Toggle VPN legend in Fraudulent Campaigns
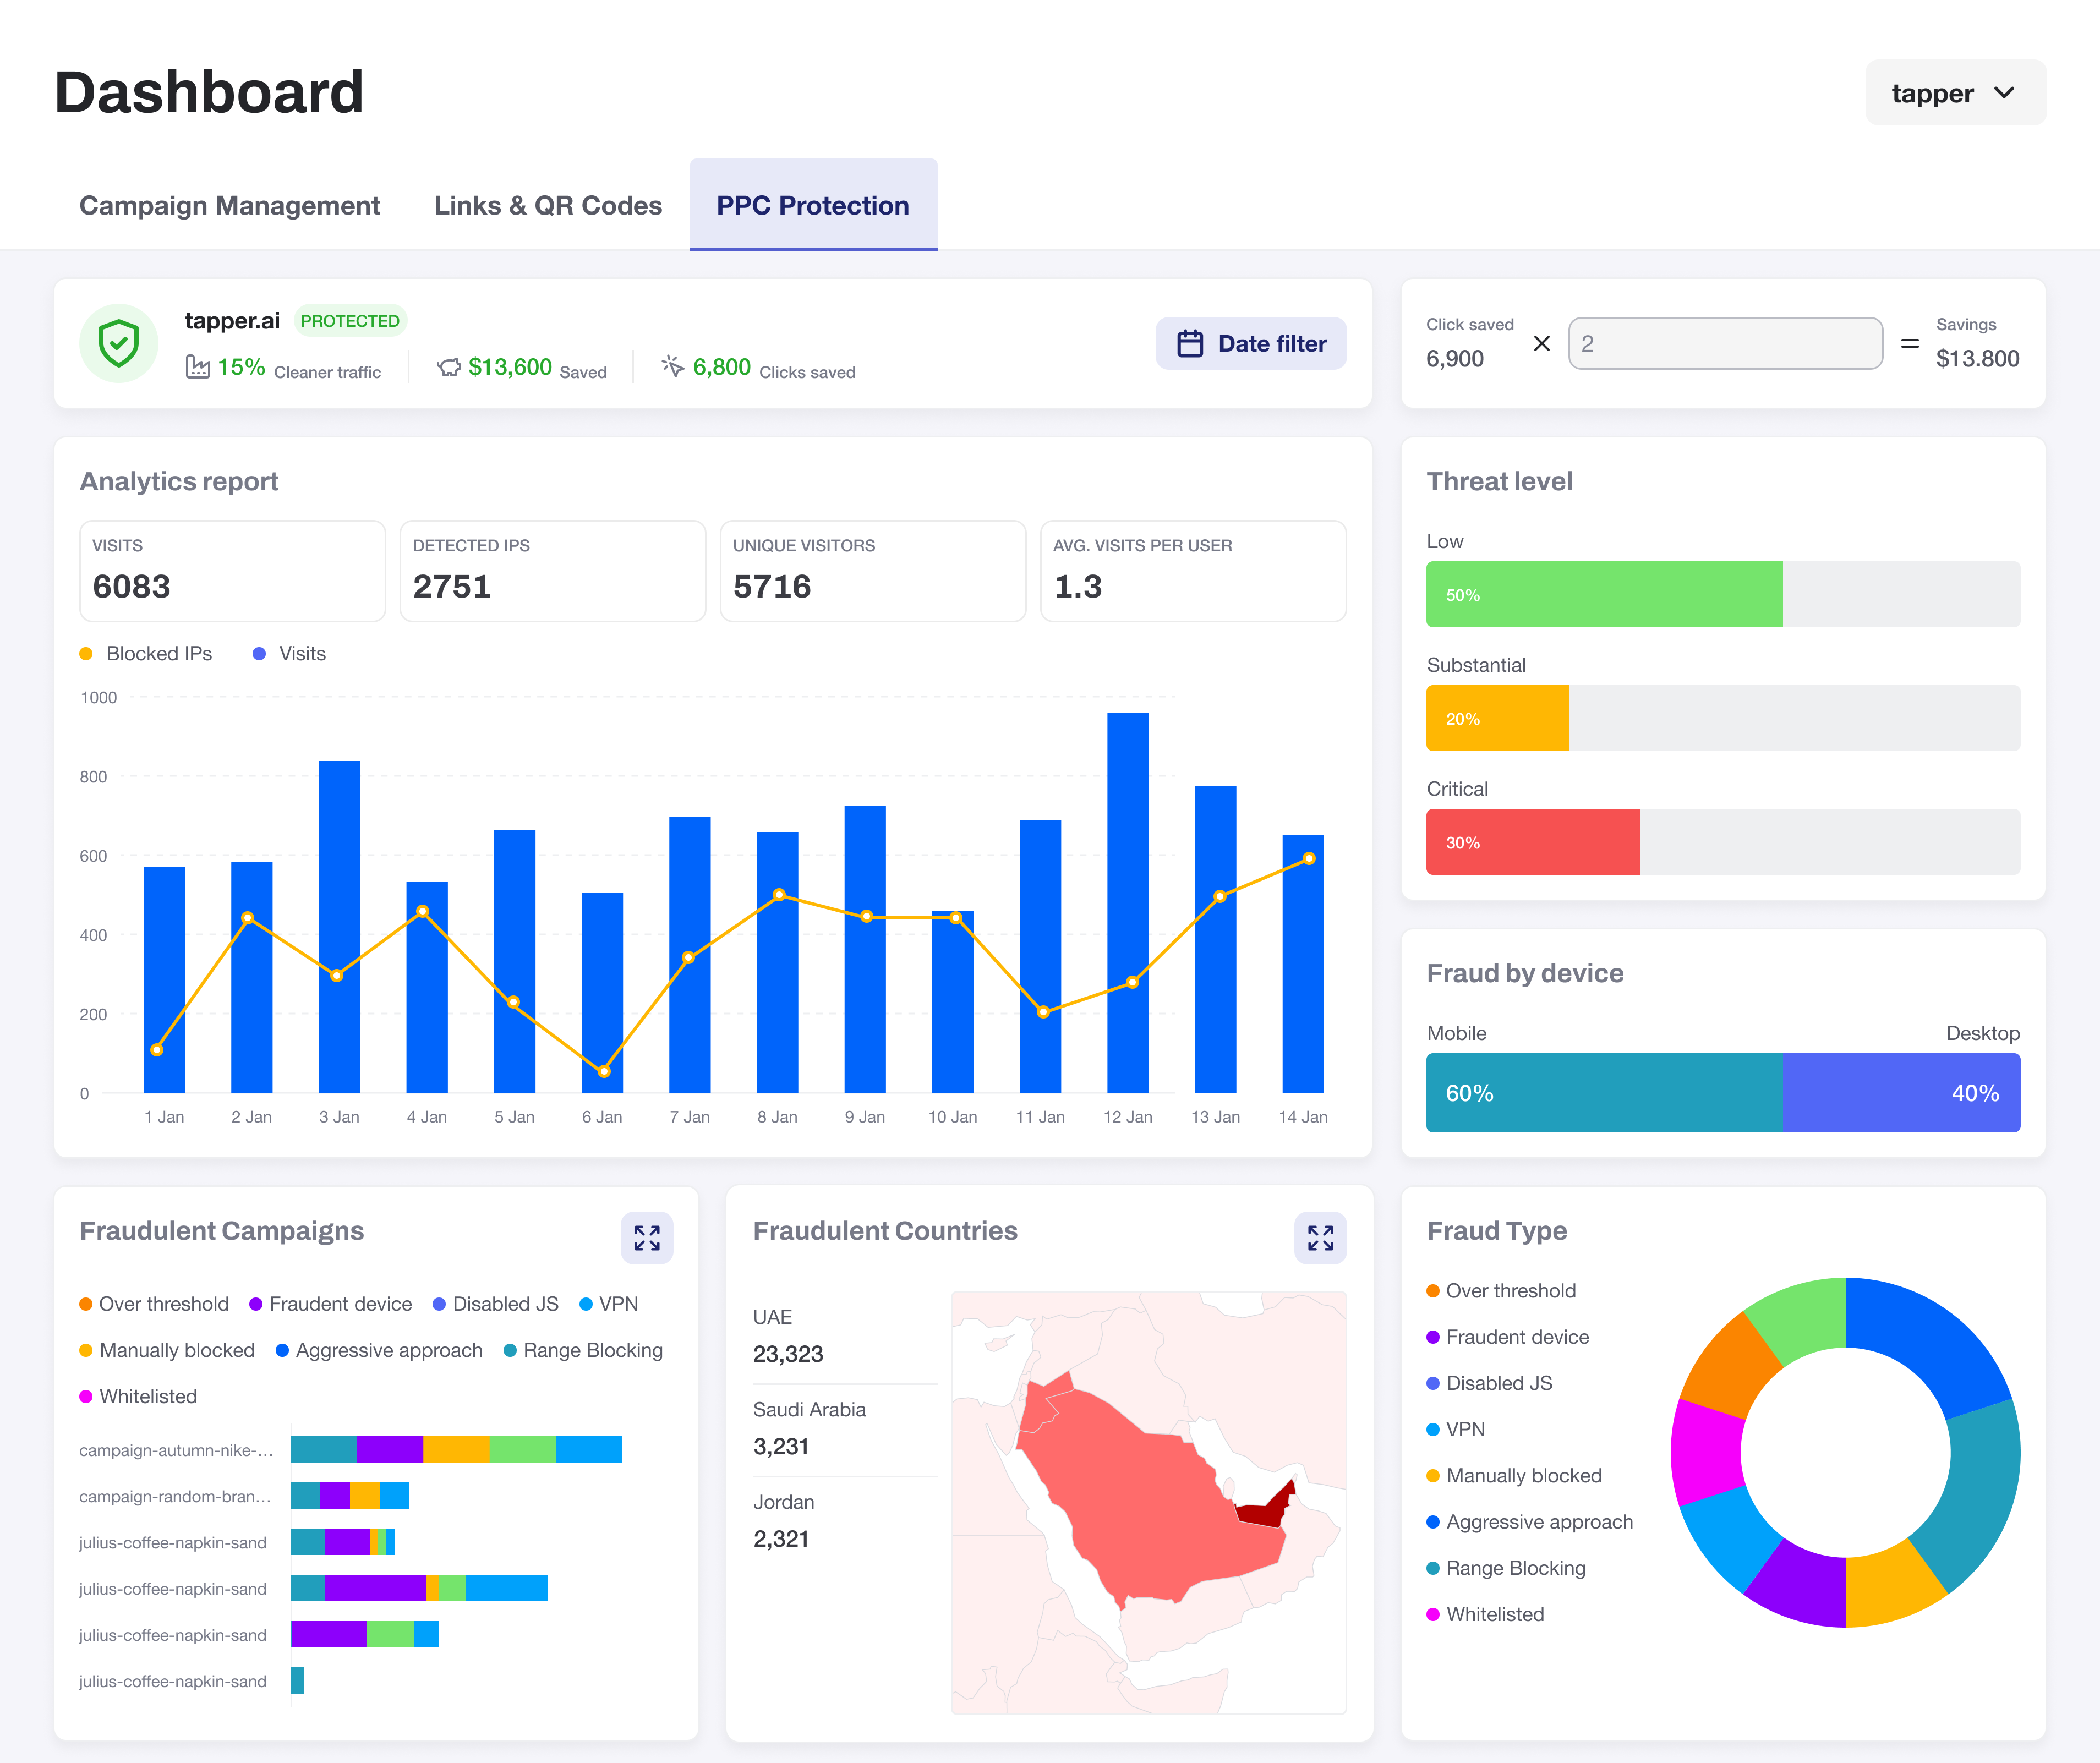This screenshot has width=2100, height=1763. pyautogui.click(x=609, y=1304)
